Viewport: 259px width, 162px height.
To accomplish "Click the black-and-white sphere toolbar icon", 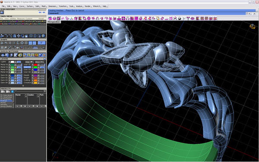I will (180, 18).
